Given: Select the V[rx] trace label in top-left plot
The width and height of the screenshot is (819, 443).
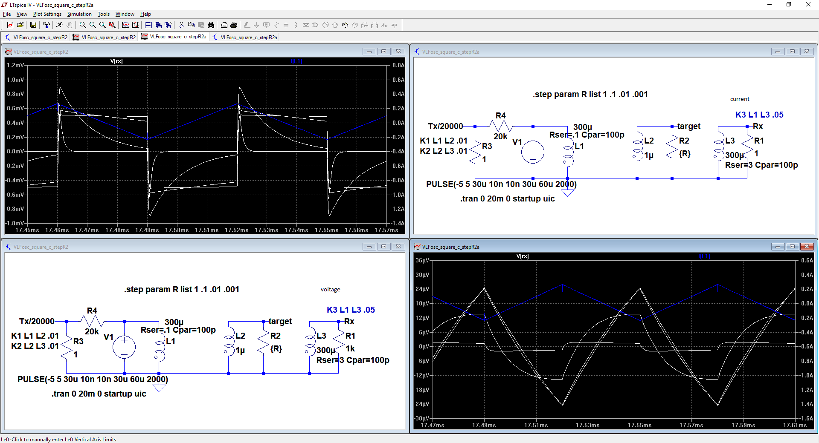Looking at the screenshot, I should [116, 61].
